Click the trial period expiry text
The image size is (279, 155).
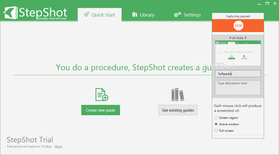tap(29, 146)
